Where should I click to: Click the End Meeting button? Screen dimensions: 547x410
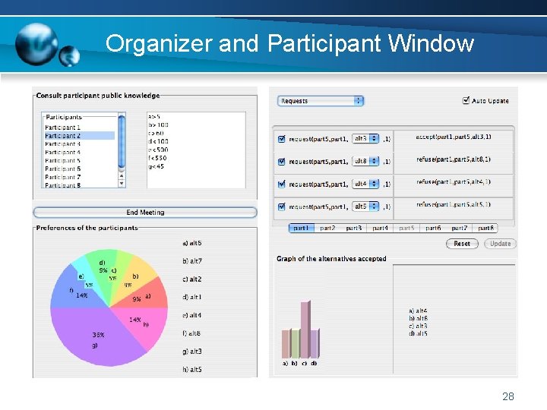coord(145,213)
